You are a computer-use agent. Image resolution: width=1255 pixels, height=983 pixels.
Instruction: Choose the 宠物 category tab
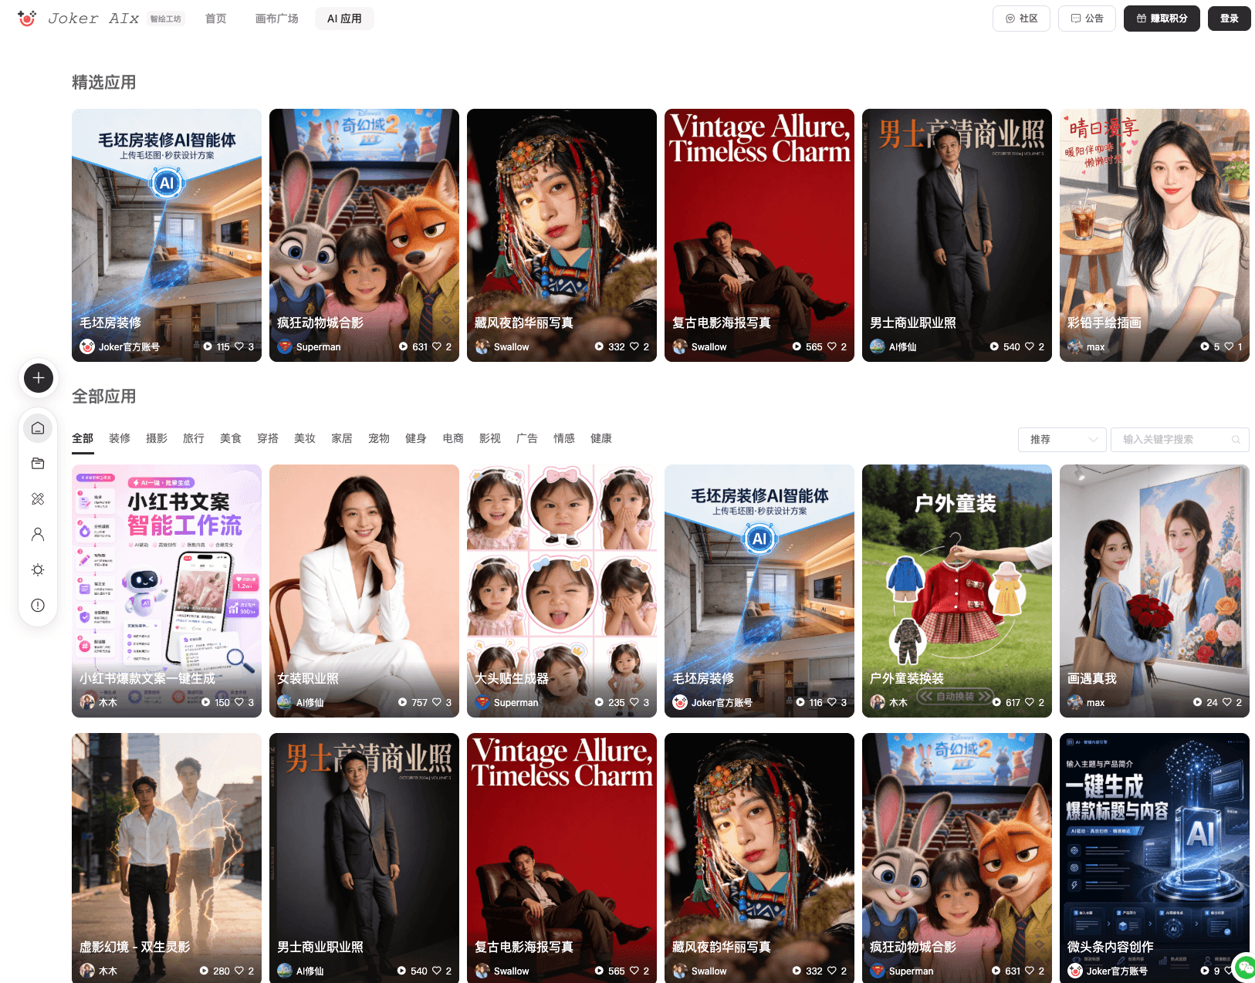pyautogui.click(x=379, y=438)
